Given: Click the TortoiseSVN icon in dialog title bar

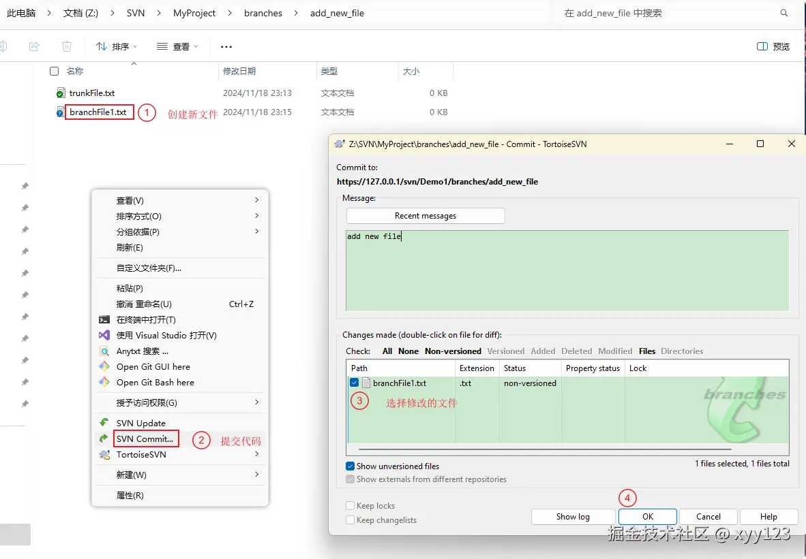Looking at the screenshot, I should tap(340, 144).
